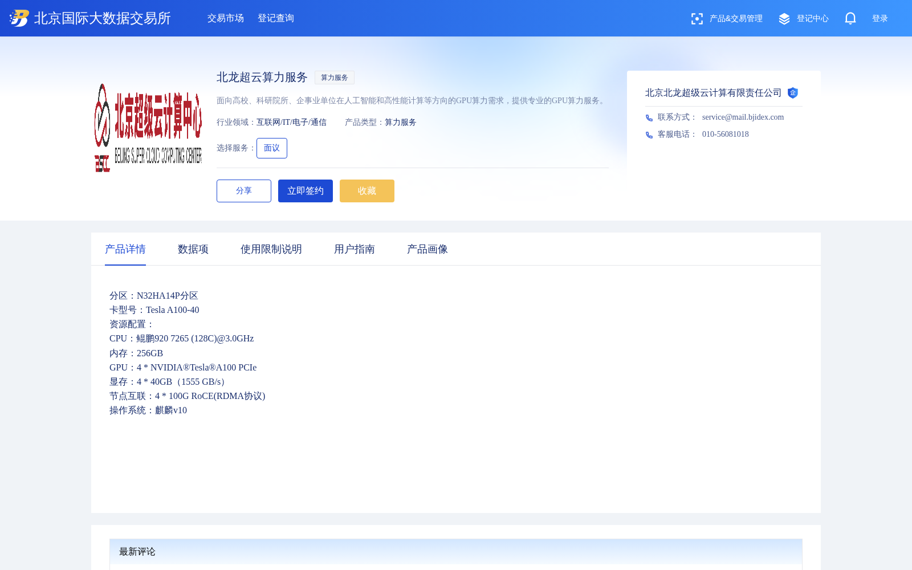Click the 节点互联 RoCE line

pyautogui.click(x=188, y=396)
